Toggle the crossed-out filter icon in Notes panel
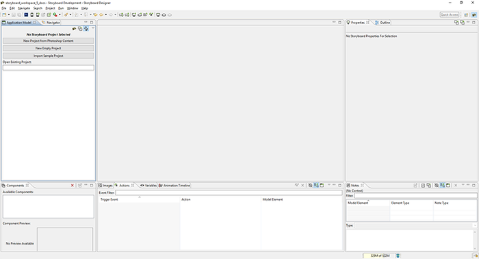This screenshot has width=479, height=259. click(x=437, y=185)
